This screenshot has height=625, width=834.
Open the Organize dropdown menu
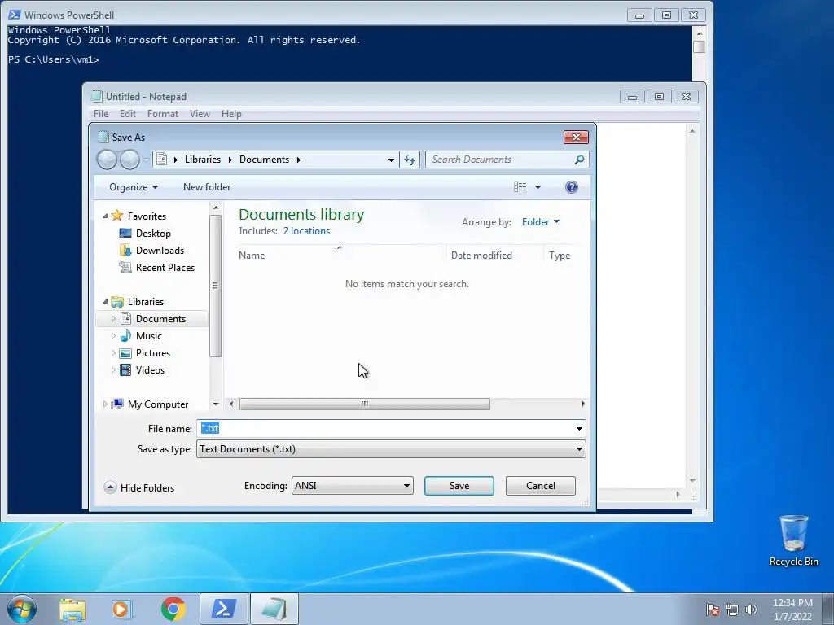(134, 187)
